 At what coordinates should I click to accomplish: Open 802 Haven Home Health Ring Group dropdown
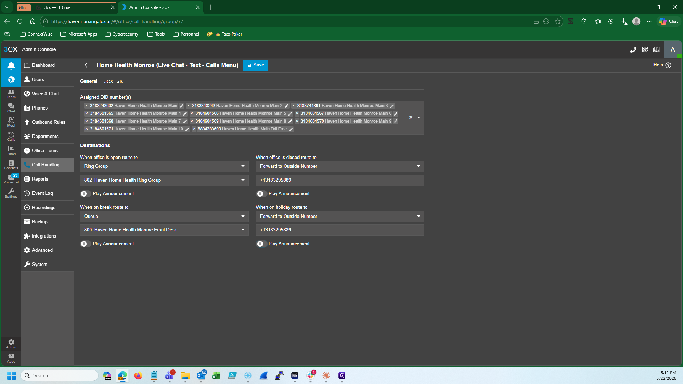click(164, 180)
